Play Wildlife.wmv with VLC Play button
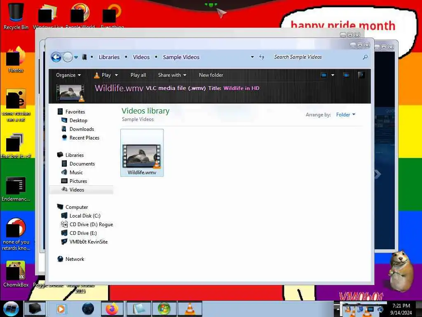The width and height of the screenshot is (422, 317). tap(103, 75)
